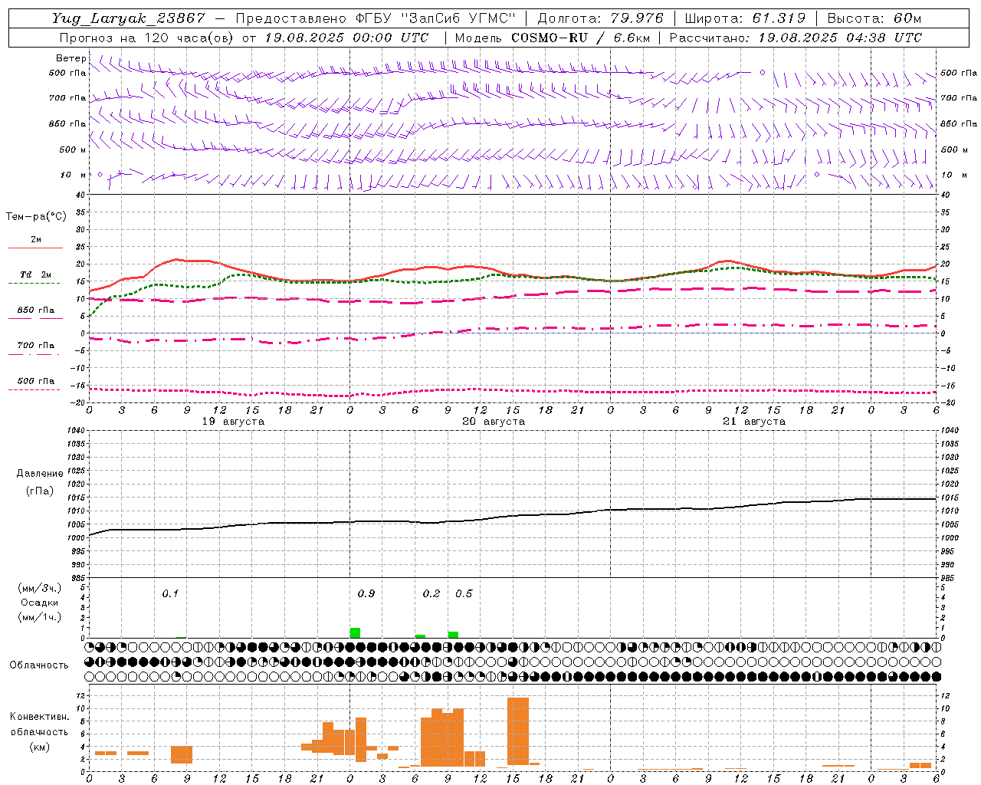Click the 20 августа date label
This screenshot has width=981, height=785.
pos(494,422)
